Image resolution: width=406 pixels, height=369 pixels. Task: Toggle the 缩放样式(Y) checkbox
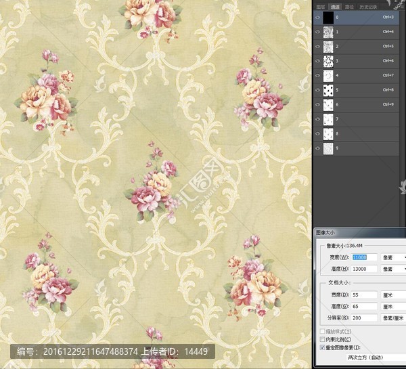(322, 331)
